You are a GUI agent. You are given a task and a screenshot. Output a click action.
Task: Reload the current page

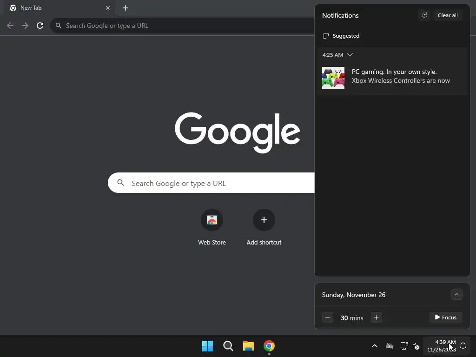click(40, 26)
